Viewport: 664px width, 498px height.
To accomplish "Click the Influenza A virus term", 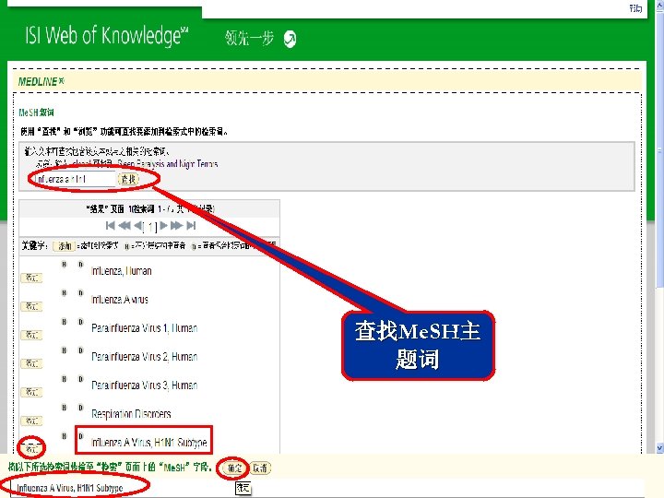I will click(x=119, y=300).
